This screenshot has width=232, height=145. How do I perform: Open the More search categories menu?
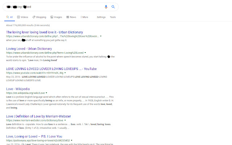pos(84,17)
